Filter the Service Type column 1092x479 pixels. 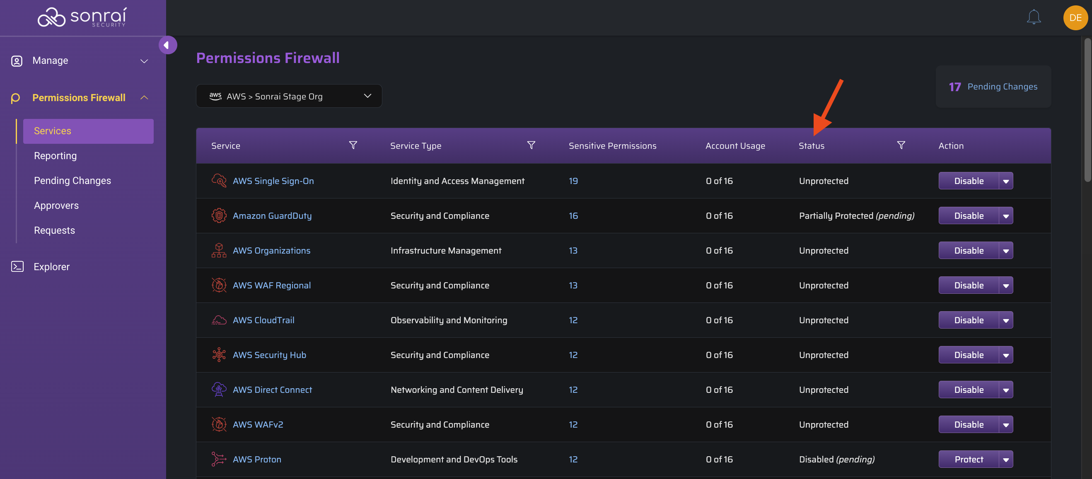[531, 145]
